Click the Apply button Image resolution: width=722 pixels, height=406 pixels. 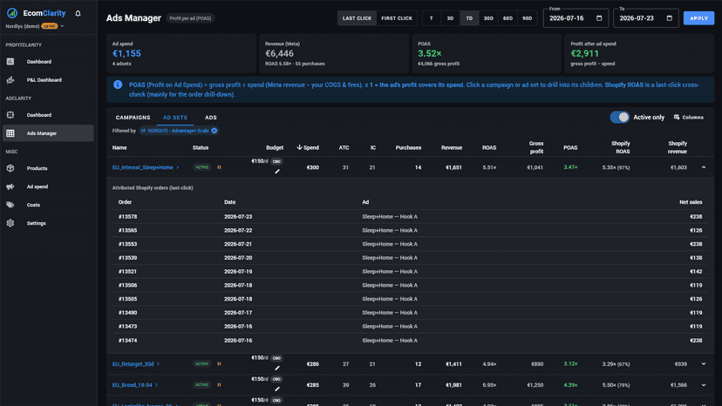point(698,18)
